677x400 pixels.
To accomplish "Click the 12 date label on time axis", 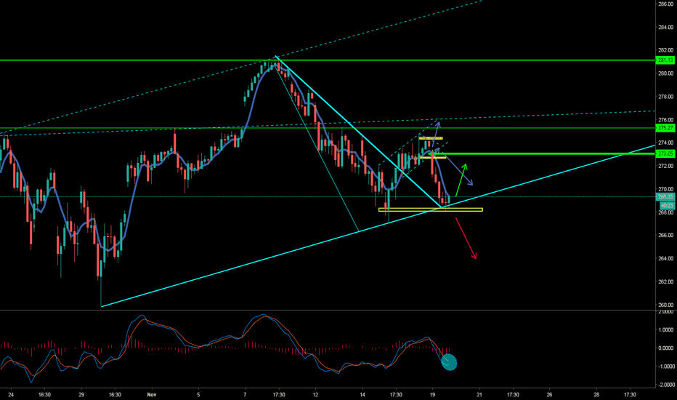I will pos(315,394).
